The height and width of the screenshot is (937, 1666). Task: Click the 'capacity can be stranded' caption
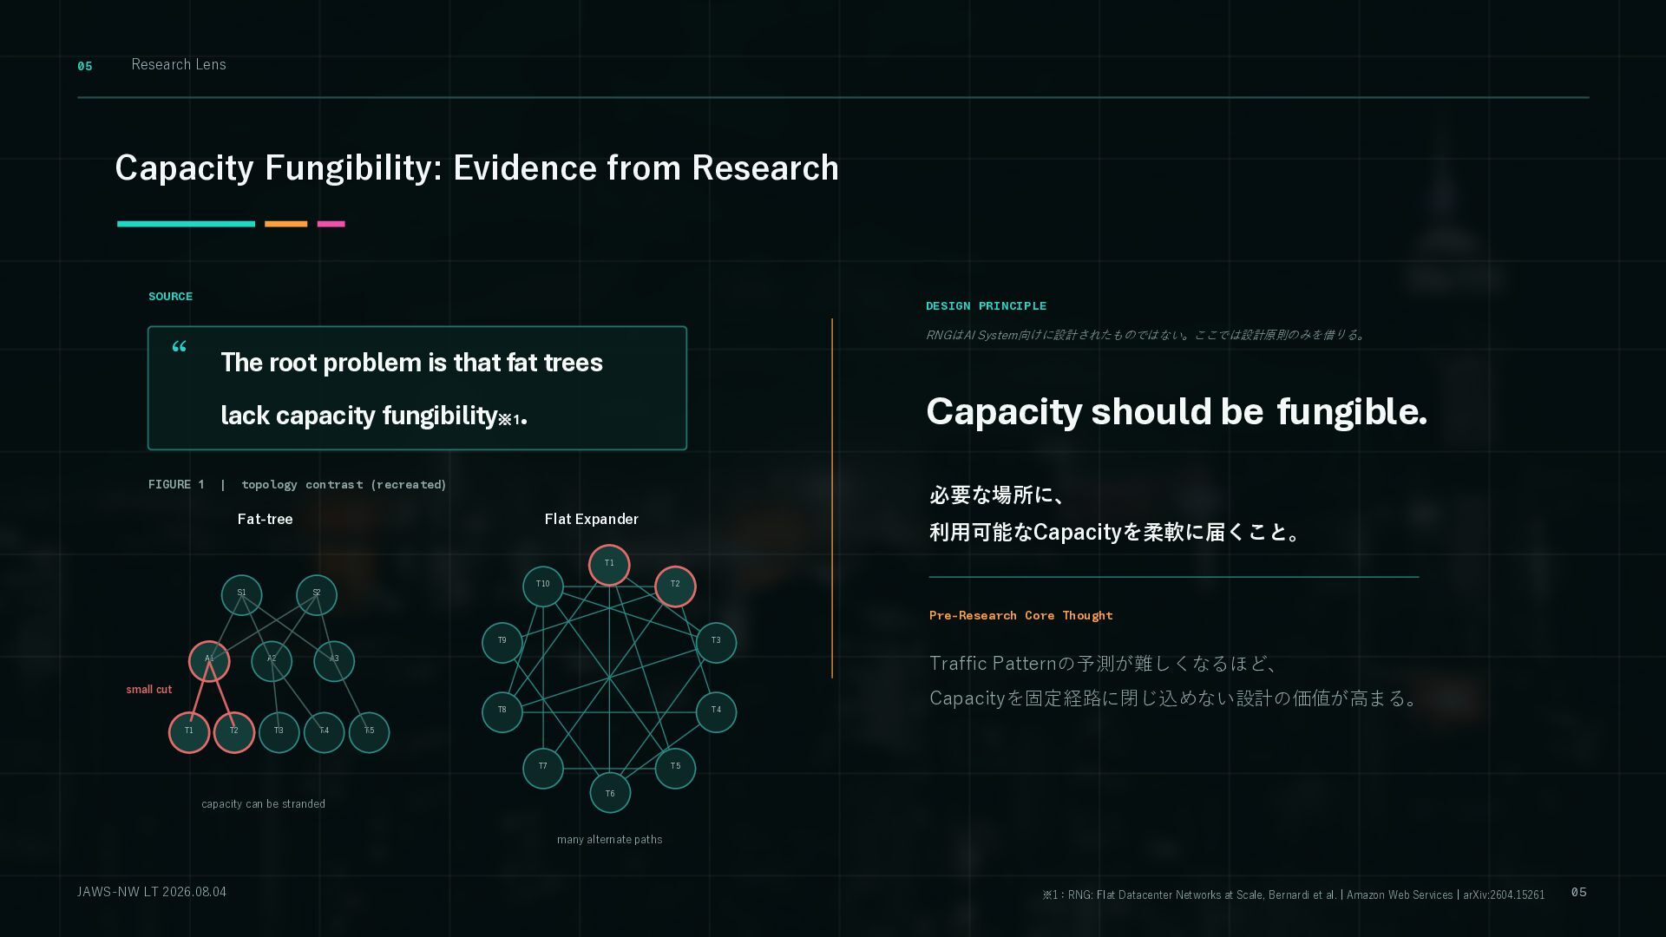tap(264, 804)
